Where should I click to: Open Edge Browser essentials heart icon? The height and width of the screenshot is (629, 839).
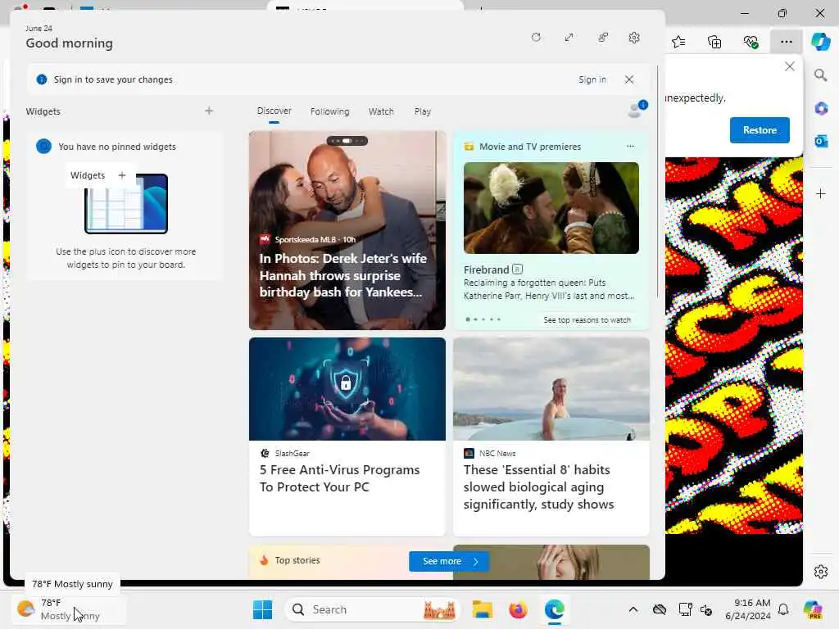point(751,42)
